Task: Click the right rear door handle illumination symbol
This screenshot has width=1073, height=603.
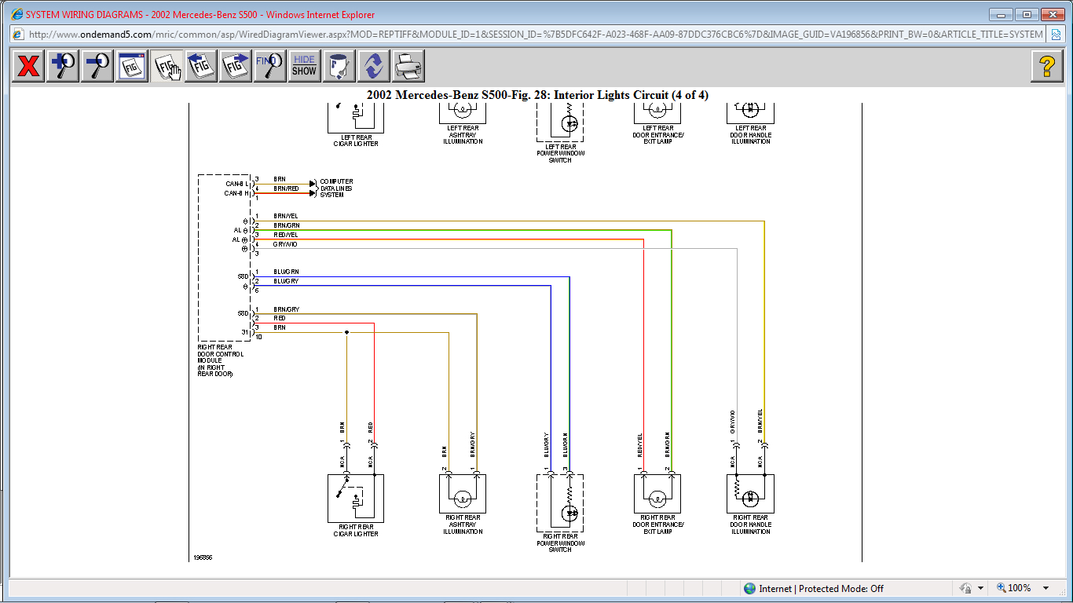Action: (751, 494)
